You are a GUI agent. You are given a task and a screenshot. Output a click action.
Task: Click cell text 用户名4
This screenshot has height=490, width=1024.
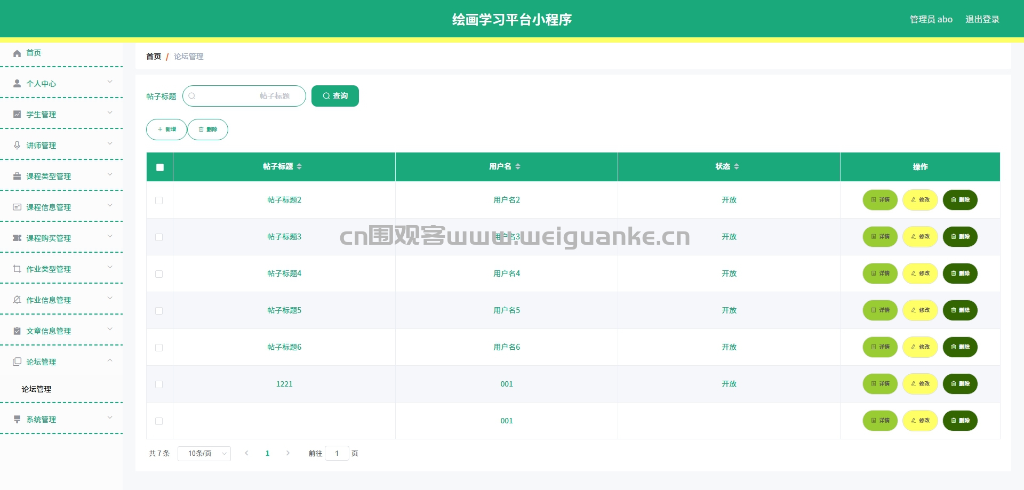pos(507,274)
